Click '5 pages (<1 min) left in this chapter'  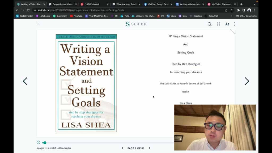[x=54, y=148]
